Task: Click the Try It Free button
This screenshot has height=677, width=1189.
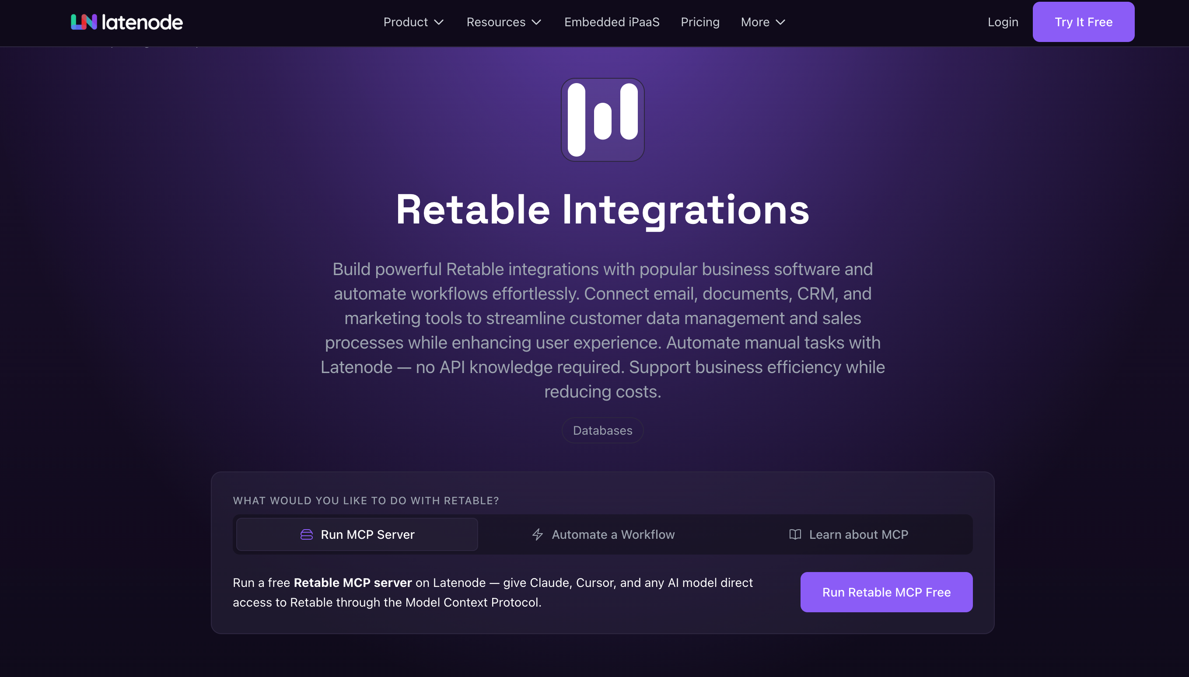Action: tap(1083, 21)
